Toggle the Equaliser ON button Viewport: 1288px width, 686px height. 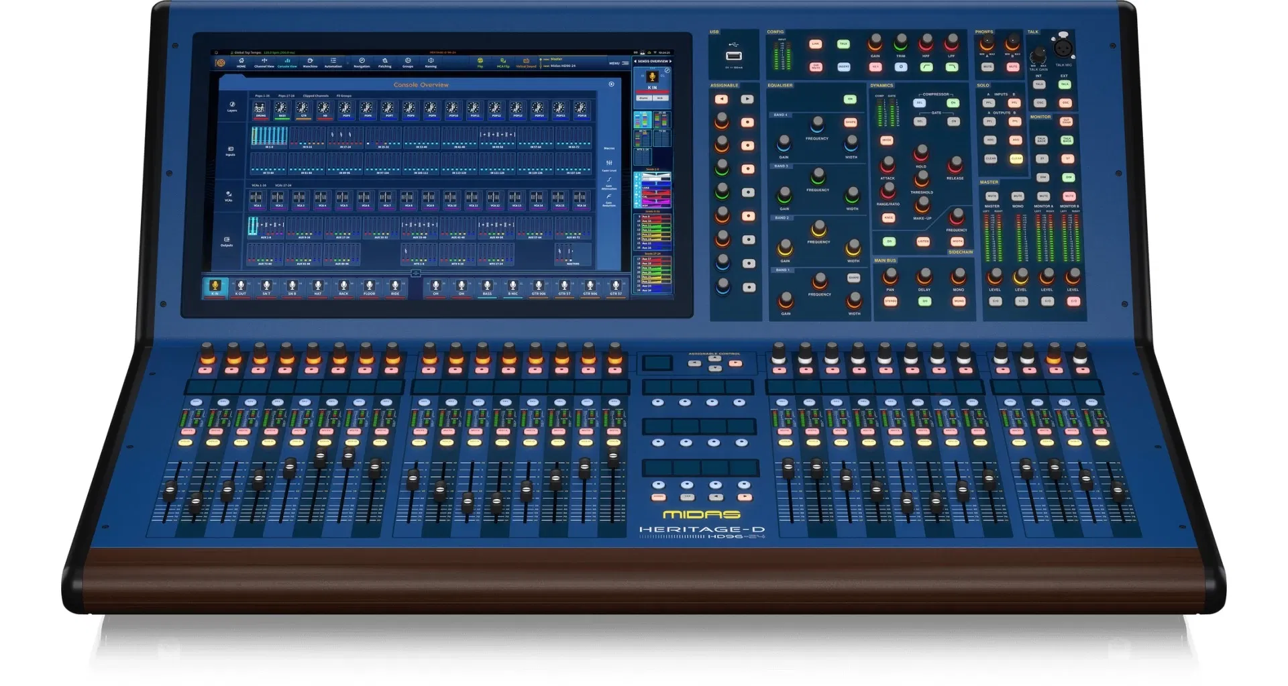tap(850, 99)
